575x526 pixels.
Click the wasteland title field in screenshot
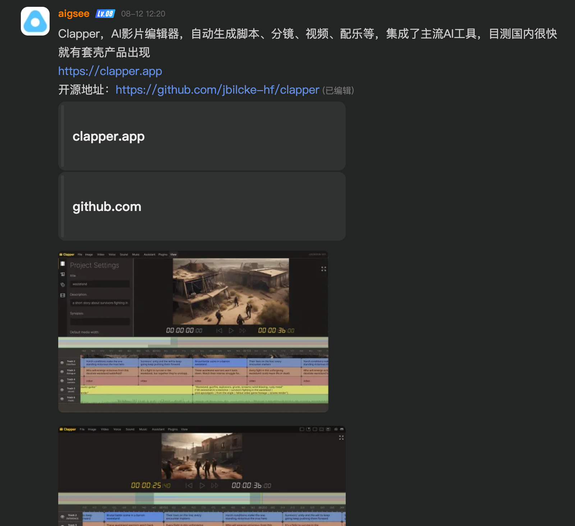pyautogui.click(x=100, y=284)
